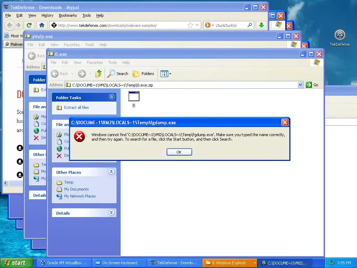This screenshot has width=357, height=268.
Task: Open Tools menu in the 0.exe window
Action: click(113, 62)
